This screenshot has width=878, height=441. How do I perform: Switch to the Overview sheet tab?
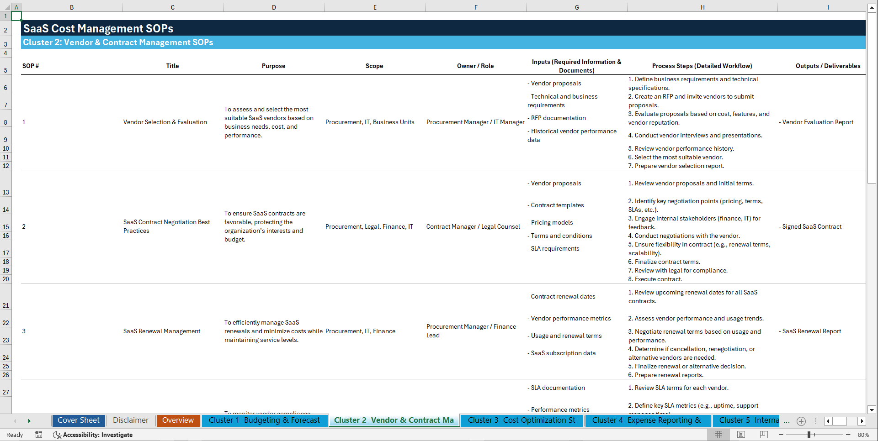(x=178, y=420)
